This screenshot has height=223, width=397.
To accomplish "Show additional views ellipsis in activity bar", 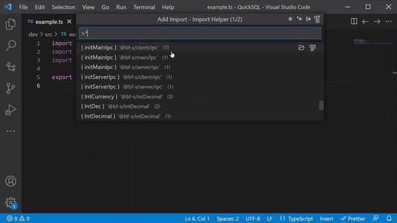I will point(11,131).
